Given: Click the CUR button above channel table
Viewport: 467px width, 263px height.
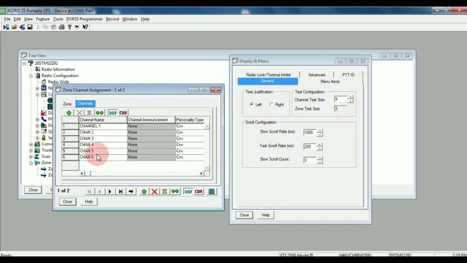Looking at the screenshot, I should click(123, 113).
